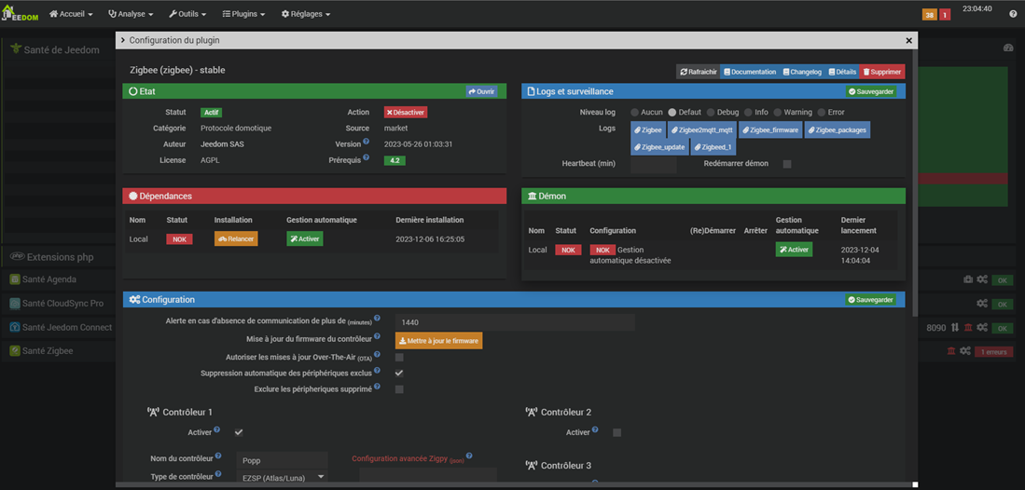The width and height of the screenshot is (1025, 490).
Task: Click help icon next to Version
Action: [x=366, y=141]
